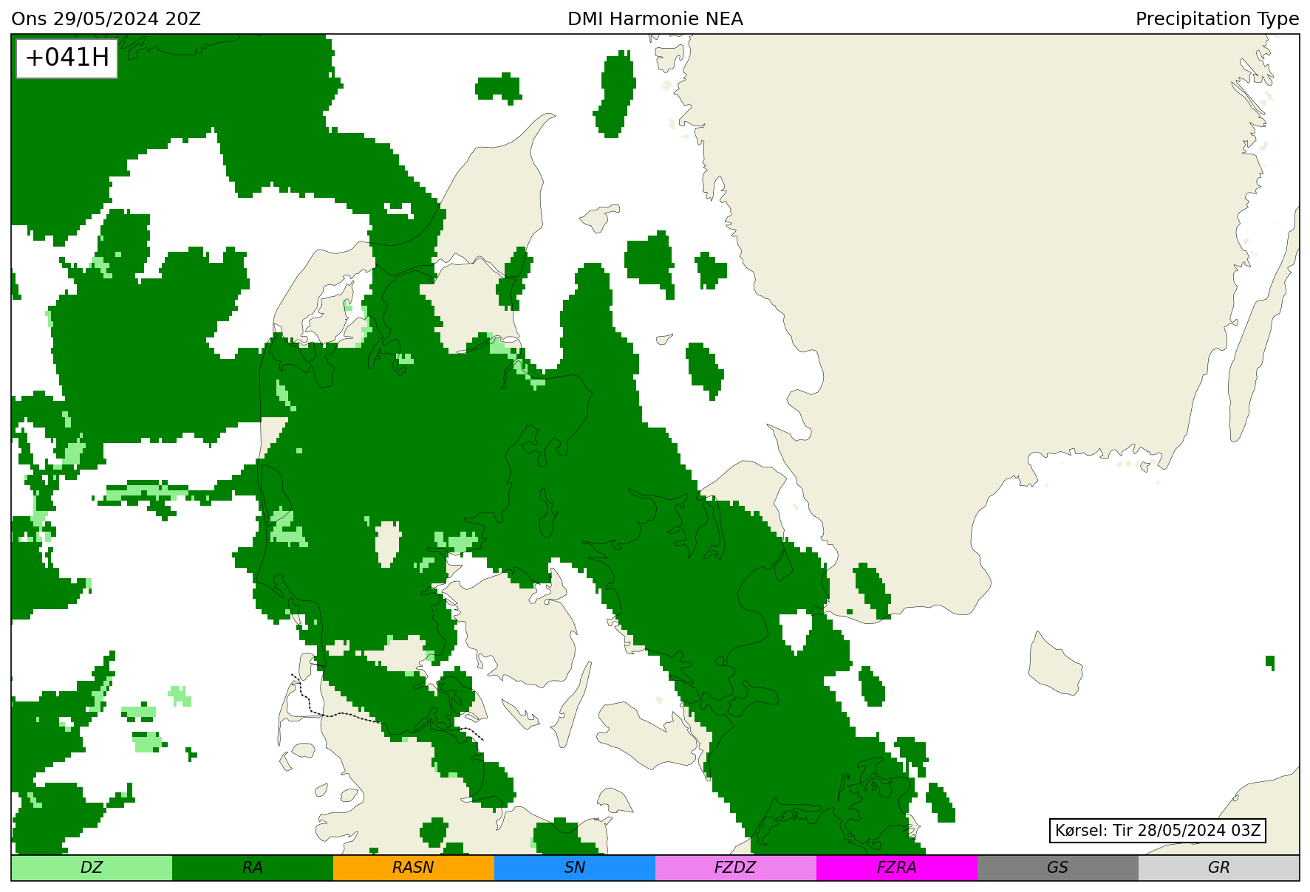Click the FZRA magenta legend swatch

897,868
